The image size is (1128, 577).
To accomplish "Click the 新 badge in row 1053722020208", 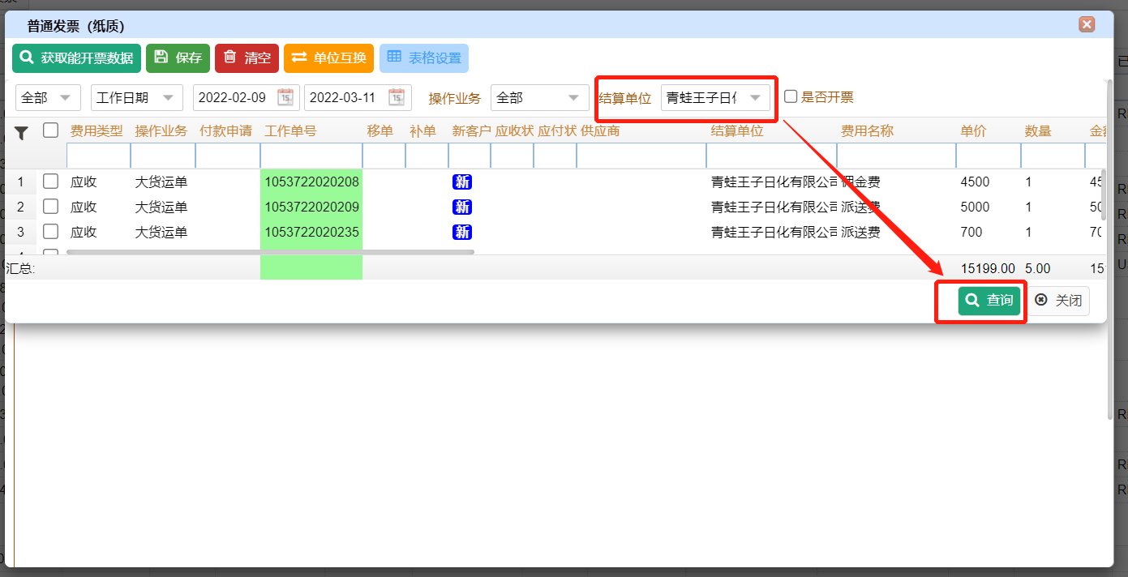I will click(x=462, y=182).
